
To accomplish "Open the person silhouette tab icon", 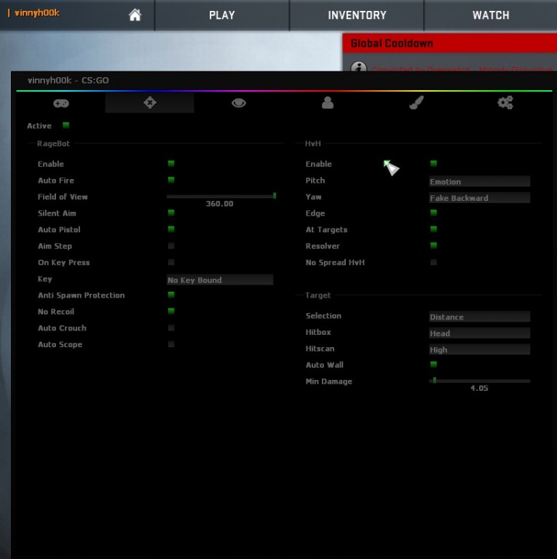I will [328, 103].
